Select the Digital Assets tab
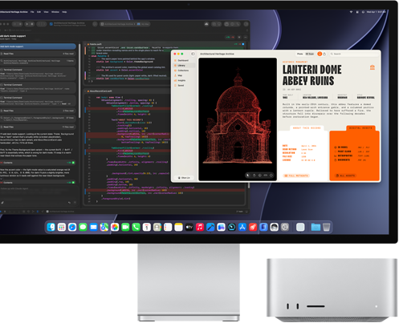The image size is (399, 323). pyautogui.click(x=360, y=128)
